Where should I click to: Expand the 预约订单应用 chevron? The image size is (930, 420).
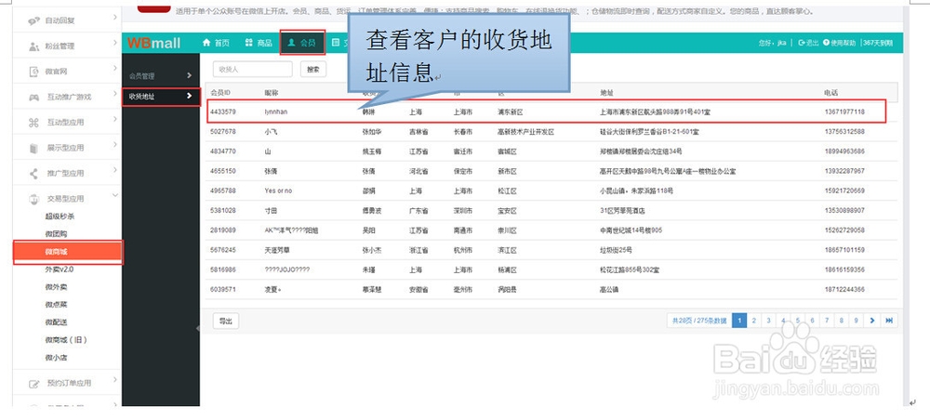[x=115, y=380]
